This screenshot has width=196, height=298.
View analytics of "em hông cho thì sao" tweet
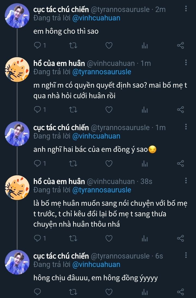[145, 45]
